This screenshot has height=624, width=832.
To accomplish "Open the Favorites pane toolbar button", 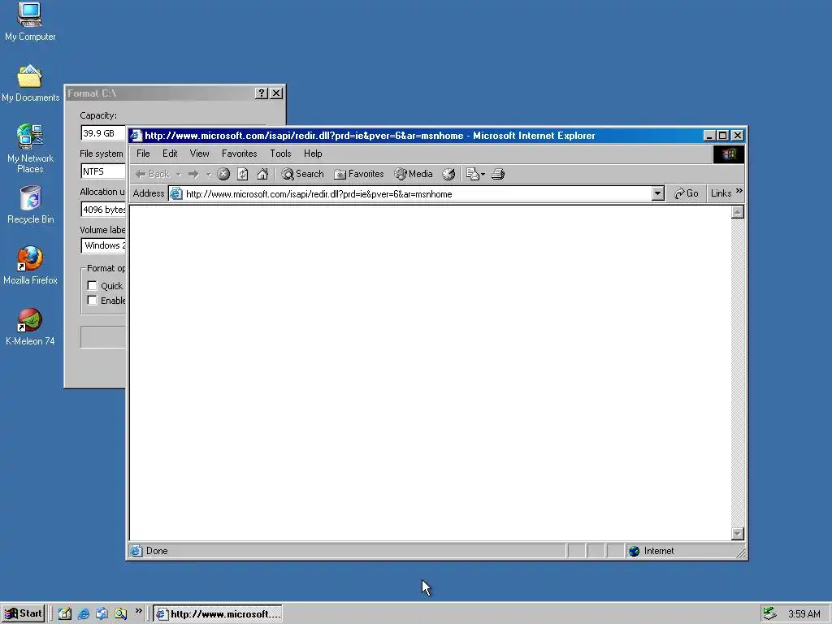I will [358, 174].
